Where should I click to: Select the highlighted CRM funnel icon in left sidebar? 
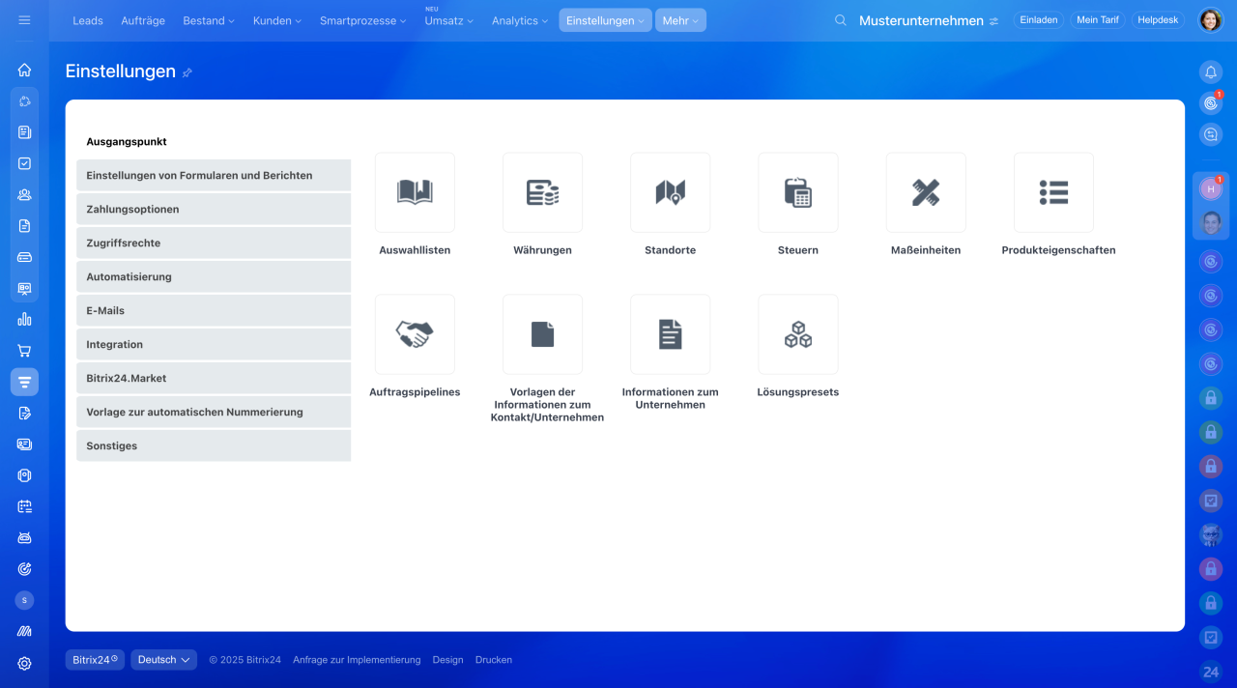(24, 382)
